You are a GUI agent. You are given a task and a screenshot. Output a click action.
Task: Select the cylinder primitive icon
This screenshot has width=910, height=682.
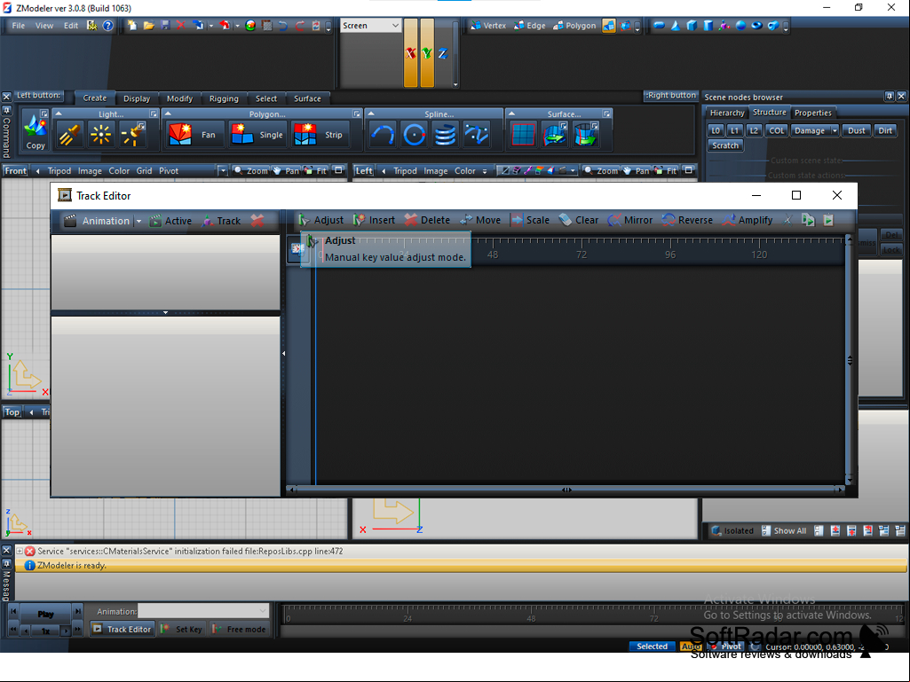[708, 26]
